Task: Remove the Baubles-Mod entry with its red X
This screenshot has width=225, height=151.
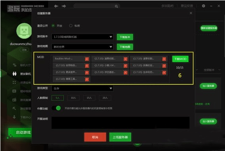Action: 87,59
